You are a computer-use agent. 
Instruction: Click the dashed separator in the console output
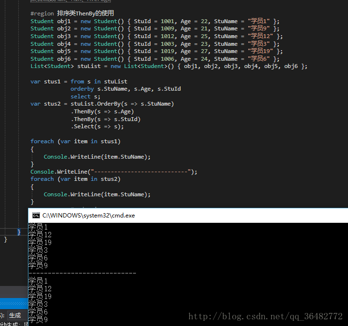[x=82, y=273]
